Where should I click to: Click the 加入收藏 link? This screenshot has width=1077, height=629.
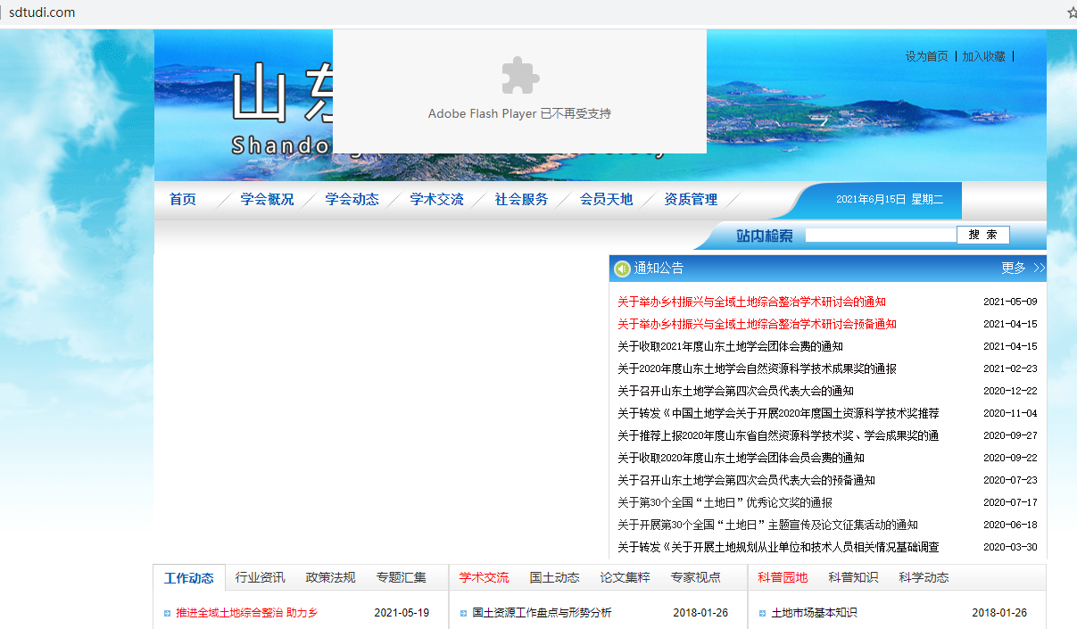(x=983, y=56)
